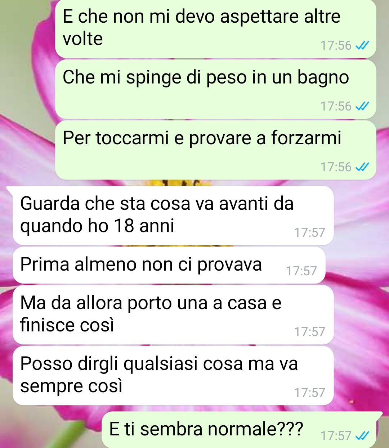Tap double-check ticks on 'Per toccarmi' message
389x448 pixels.
362,167
